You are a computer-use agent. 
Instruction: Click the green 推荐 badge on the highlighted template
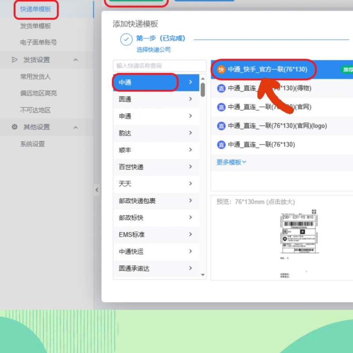[x=346, y=69]
